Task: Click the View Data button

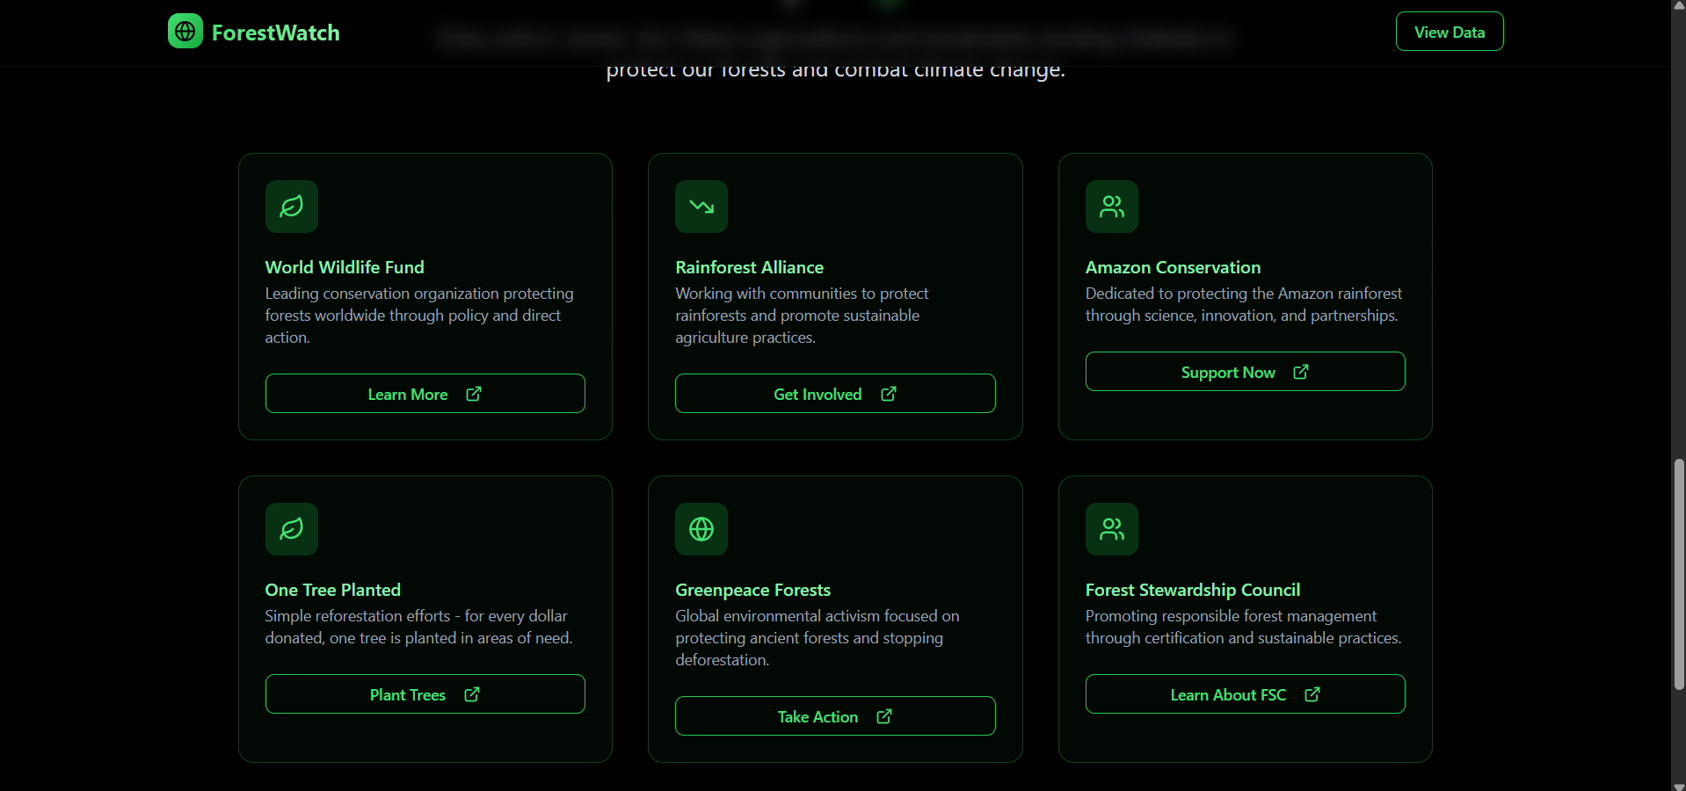Action: (x=1450, y=32)
